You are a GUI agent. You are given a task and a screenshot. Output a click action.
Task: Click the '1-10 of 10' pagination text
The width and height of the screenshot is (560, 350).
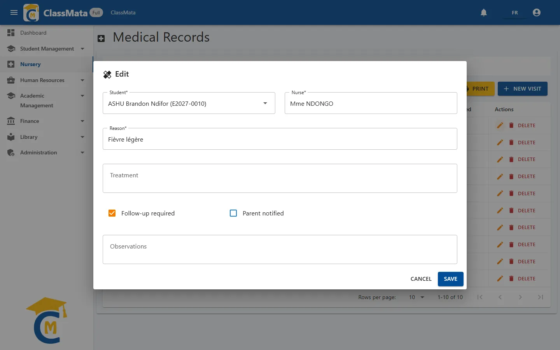tap(450, 297)
